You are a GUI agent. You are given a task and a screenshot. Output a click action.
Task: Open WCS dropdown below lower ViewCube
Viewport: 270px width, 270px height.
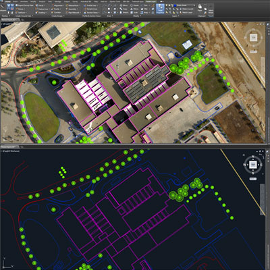[253, 179]
